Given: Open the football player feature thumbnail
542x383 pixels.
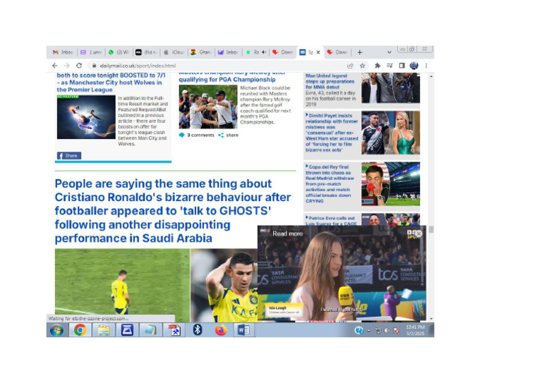Looking at the screenshot, I should [x=86, y=117].
